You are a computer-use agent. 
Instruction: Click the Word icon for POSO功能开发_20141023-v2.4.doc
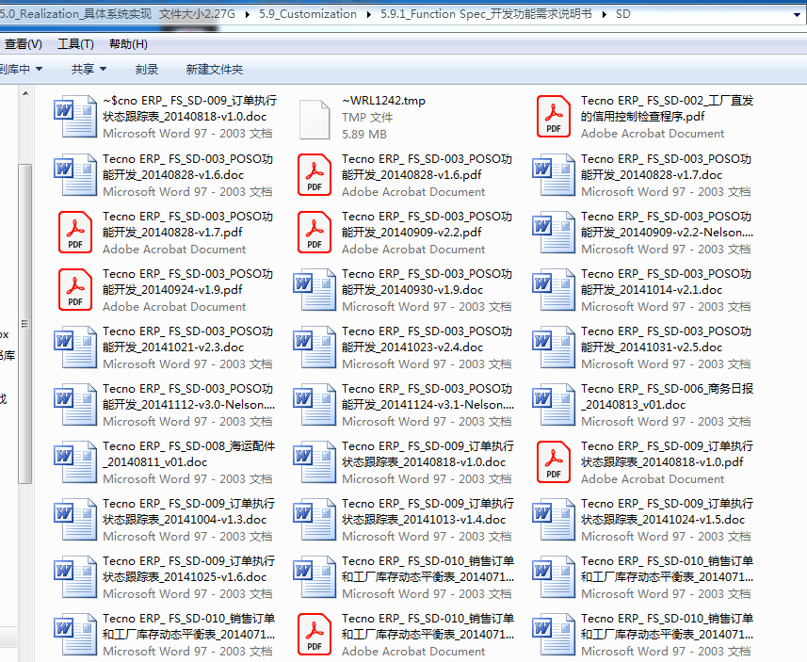coord(315,347)
